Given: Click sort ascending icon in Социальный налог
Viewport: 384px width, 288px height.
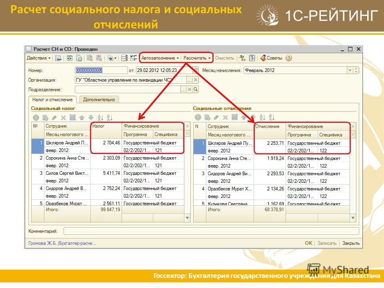Looking at the screenshot, I should [100, 118].
